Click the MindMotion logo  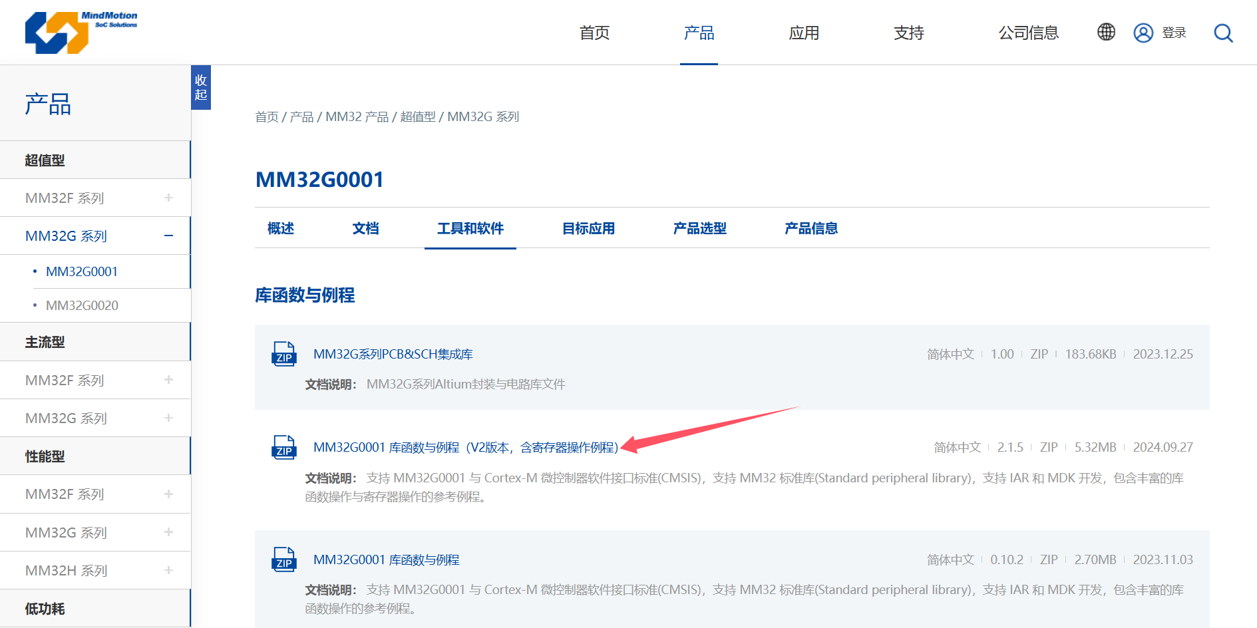81,32
